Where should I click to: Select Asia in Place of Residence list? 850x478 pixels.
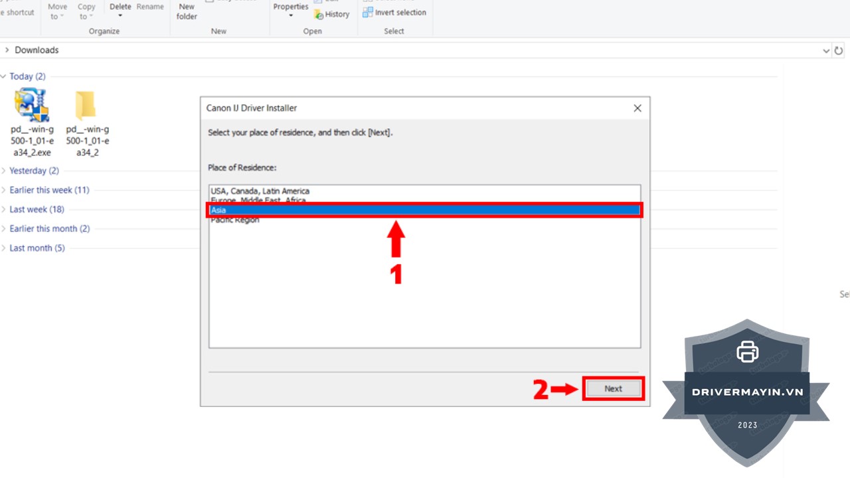424,210
